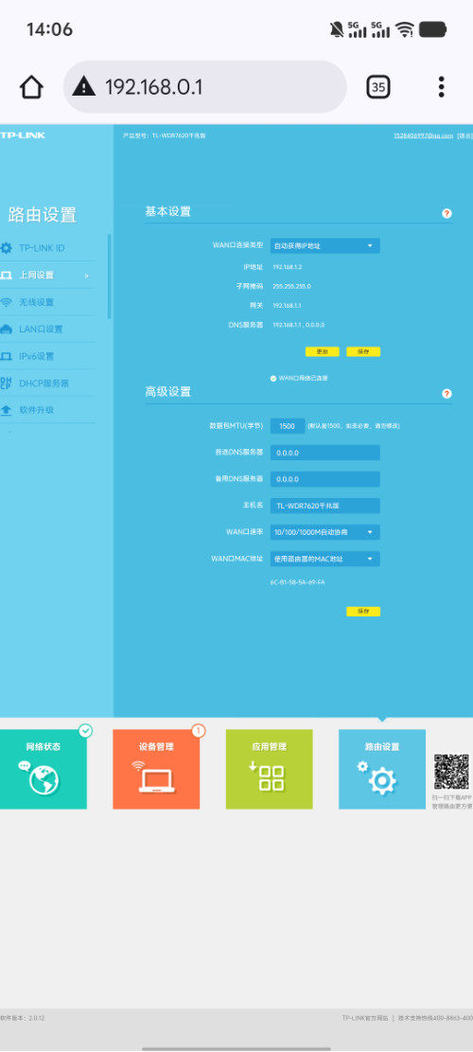The width and height of the screenshot is (473, 1052).
Task: Click the 备用DNS服务器 input field
Action: pos(324,479)
